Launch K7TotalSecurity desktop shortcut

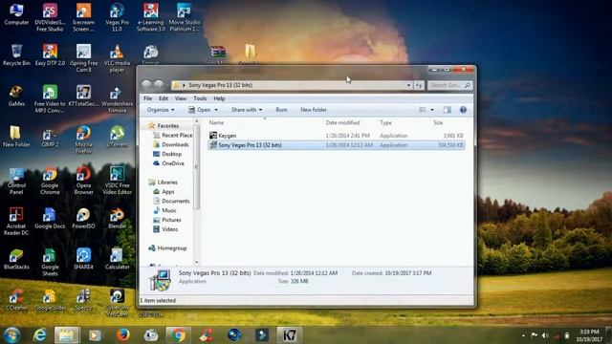coord(83,96)
